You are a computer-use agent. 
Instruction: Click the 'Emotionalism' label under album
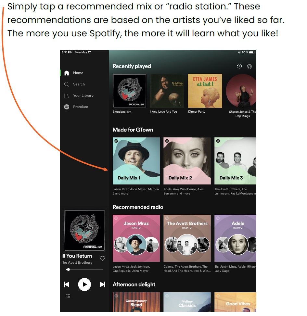(122, 112)
